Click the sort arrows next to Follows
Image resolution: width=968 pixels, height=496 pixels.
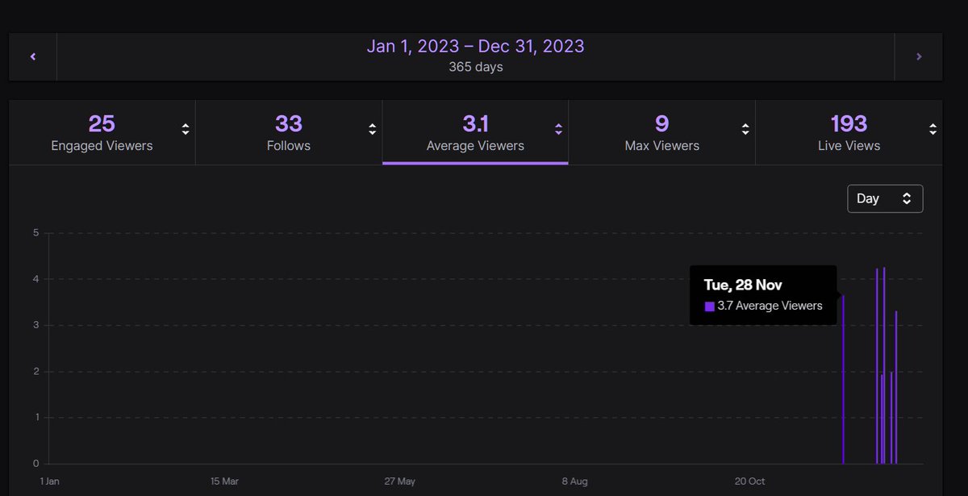point(371,127)
